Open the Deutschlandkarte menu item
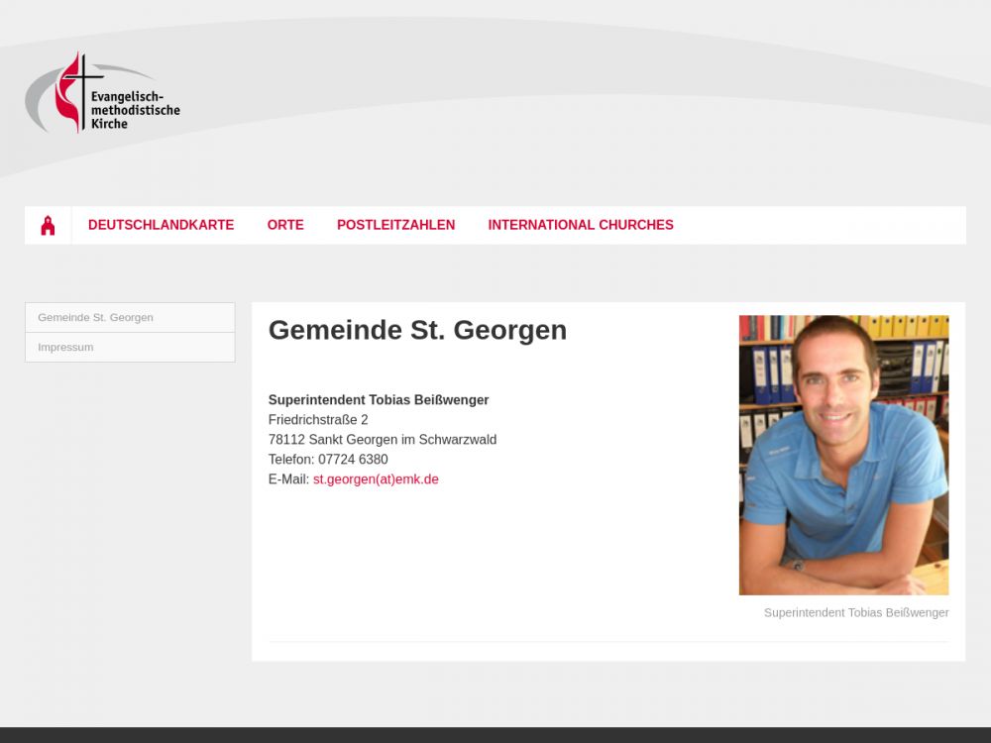 coord(162,225)
